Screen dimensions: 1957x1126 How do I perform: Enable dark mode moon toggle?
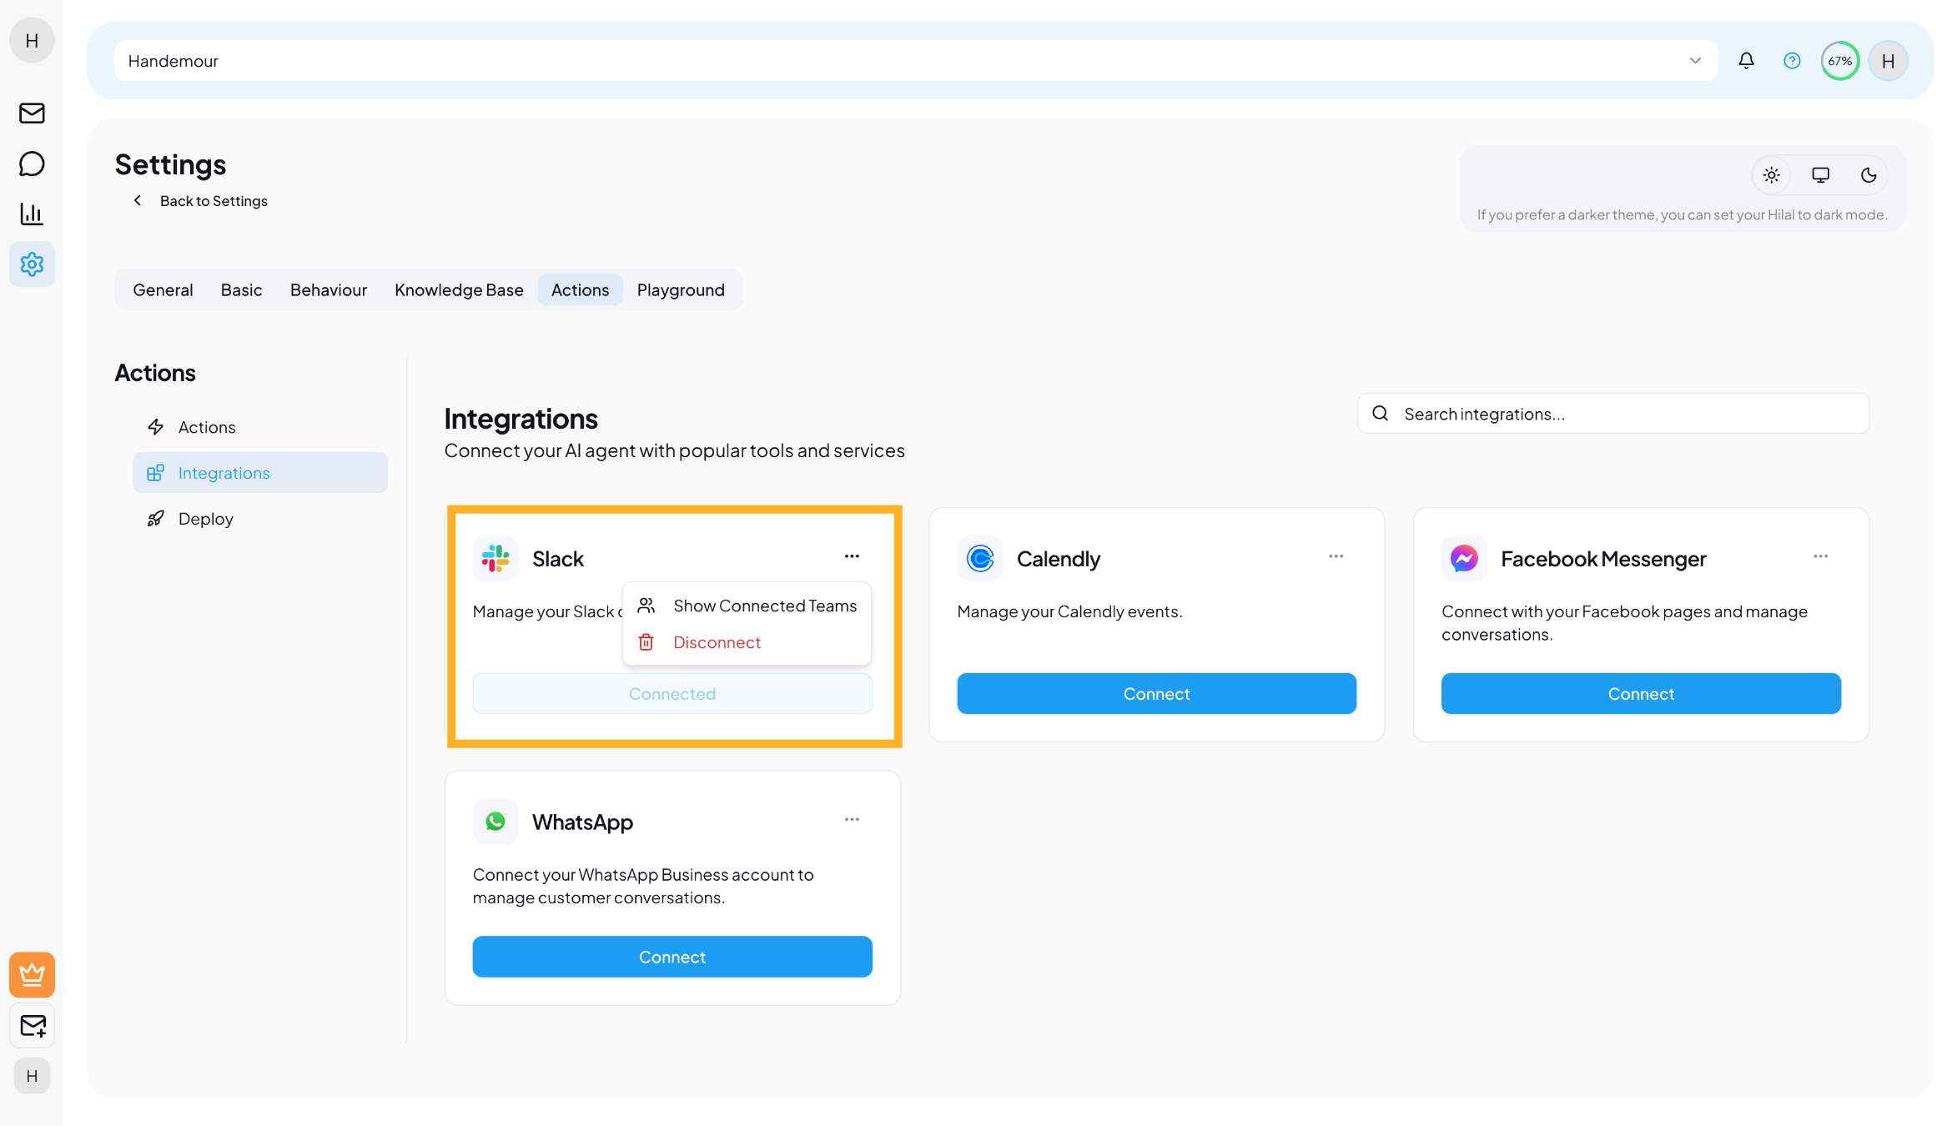tap(1869, 175)
